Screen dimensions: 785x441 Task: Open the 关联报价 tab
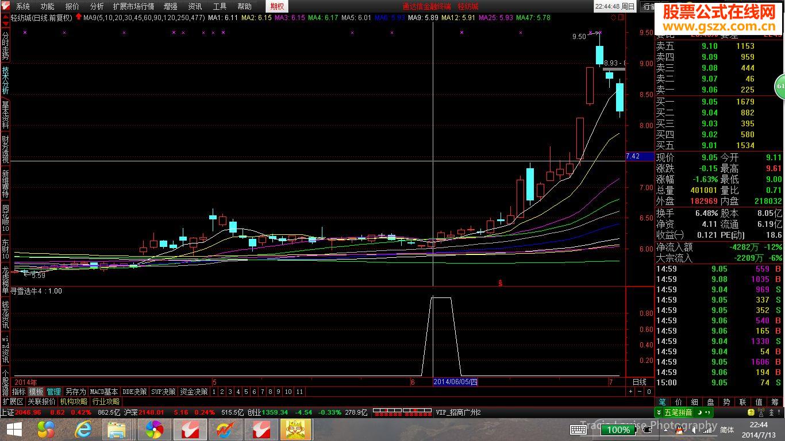click(41, 402)
